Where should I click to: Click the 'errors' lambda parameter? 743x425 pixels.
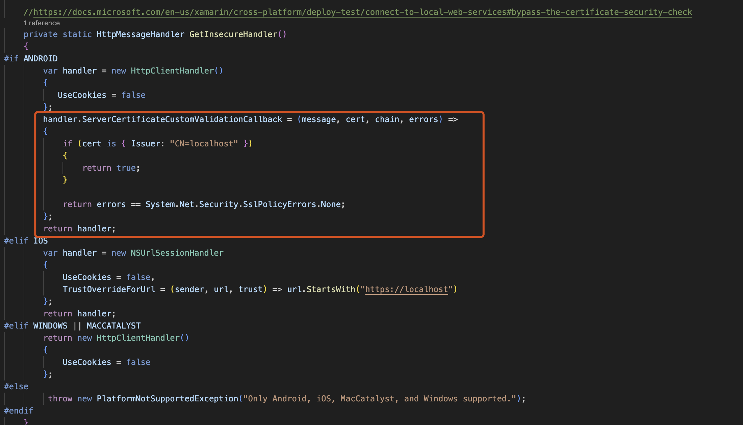point(424,119)
